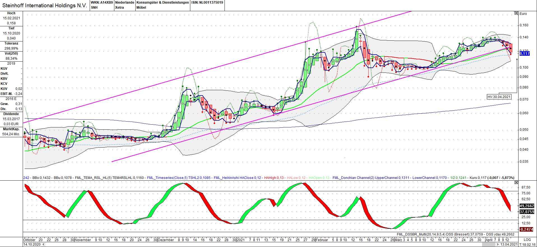
Task: Click the April month on time axis
Action: point(489,240)
